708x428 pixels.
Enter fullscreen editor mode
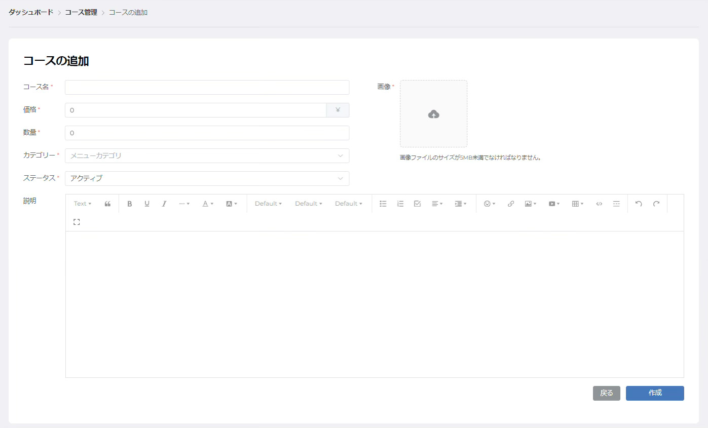coord(77,222)
